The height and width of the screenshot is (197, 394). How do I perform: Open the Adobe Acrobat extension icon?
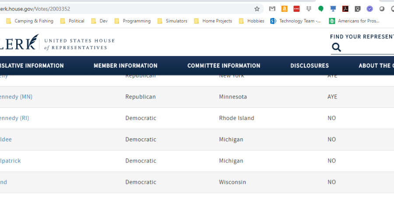point(345,9)
